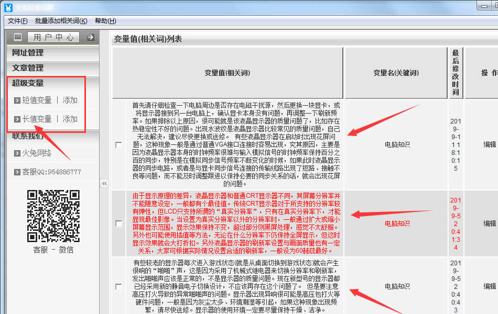Tick the checkbox for the first variable row
Screen dimensions: 498x314
119,144
